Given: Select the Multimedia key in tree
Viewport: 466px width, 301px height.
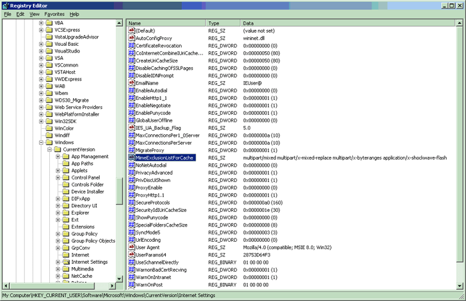Looking at the screenshot, I should [x=83, y=269].
